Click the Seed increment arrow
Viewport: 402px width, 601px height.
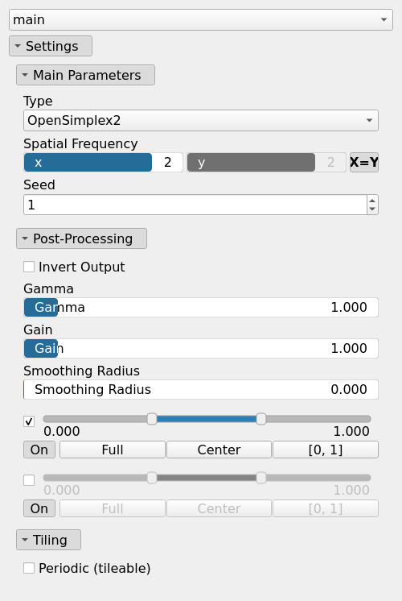[372, 201]
